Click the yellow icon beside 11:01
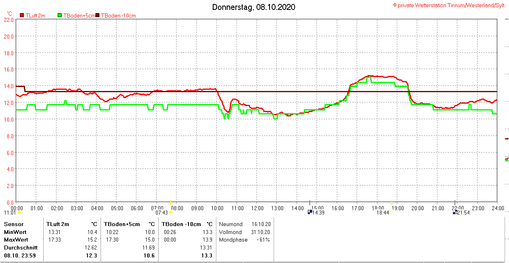The height and width of the screenshot is (263, 509). tap(19, 213)
